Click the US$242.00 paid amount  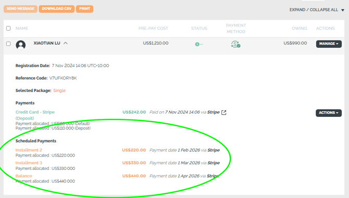click(134, 112)
